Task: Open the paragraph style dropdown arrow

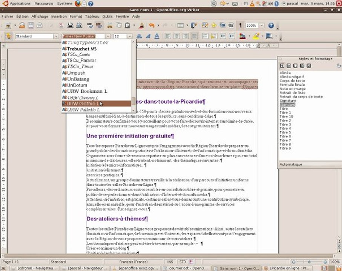Action: (56, 36)
